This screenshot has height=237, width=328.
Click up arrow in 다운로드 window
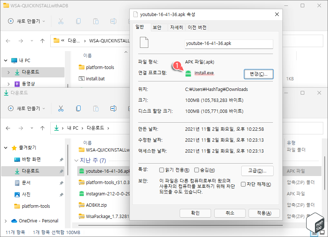[43, 128]
